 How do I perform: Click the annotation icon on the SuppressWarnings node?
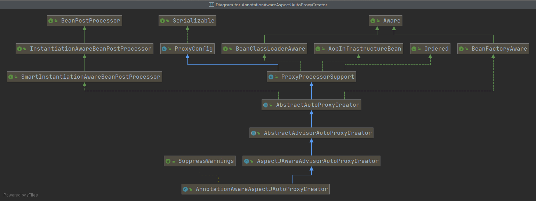(x=168, y=161)
